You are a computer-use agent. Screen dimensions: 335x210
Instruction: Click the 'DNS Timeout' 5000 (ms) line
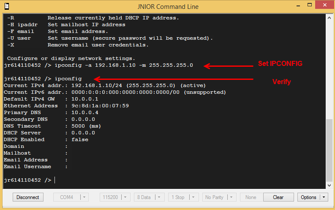pos(52,126)
